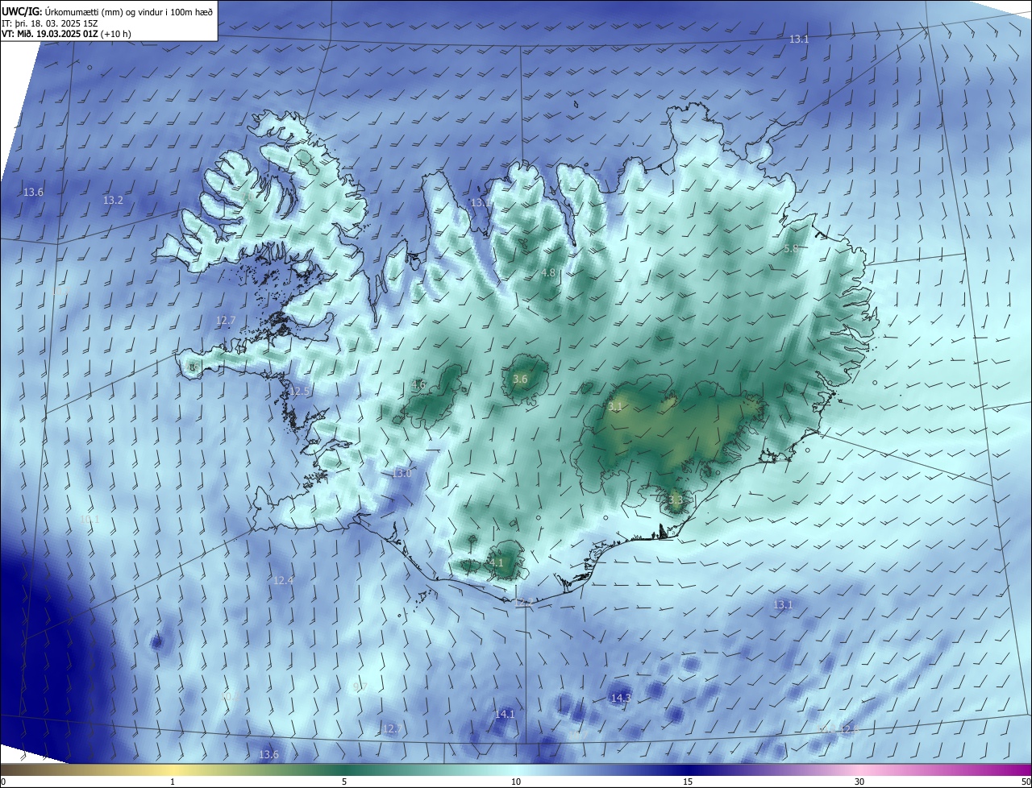Click the 3.6 value inside the Hofsjökull outline

coord(520,379)
